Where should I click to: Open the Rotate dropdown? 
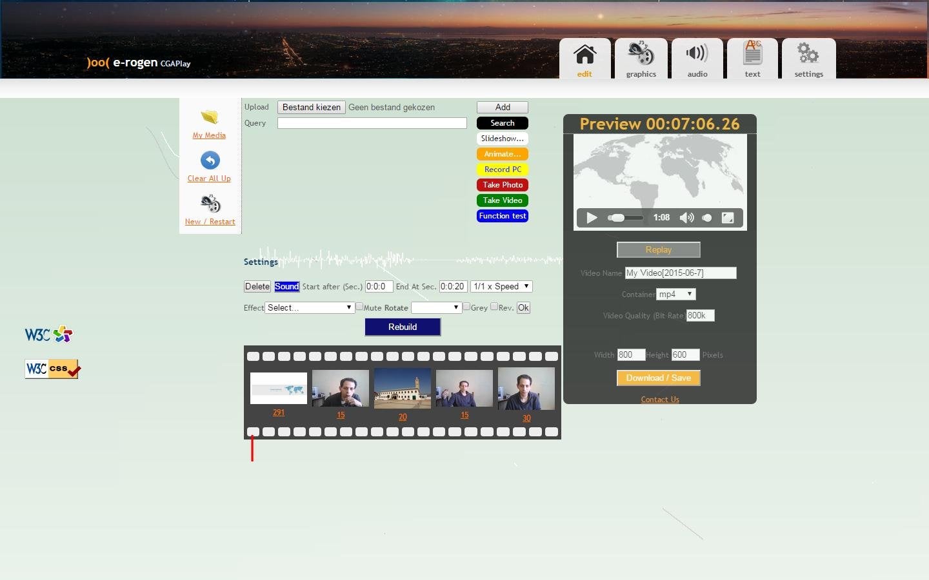436,307
